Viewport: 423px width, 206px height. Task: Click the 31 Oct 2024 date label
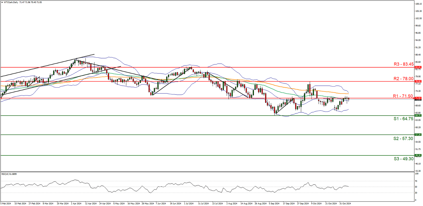click(x=345, y=204)
